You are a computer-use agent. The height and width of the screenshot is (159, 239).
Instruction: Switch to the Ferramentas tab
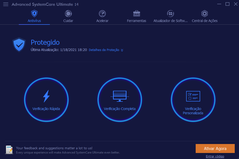pyautogui.click(x=137, y=21)
